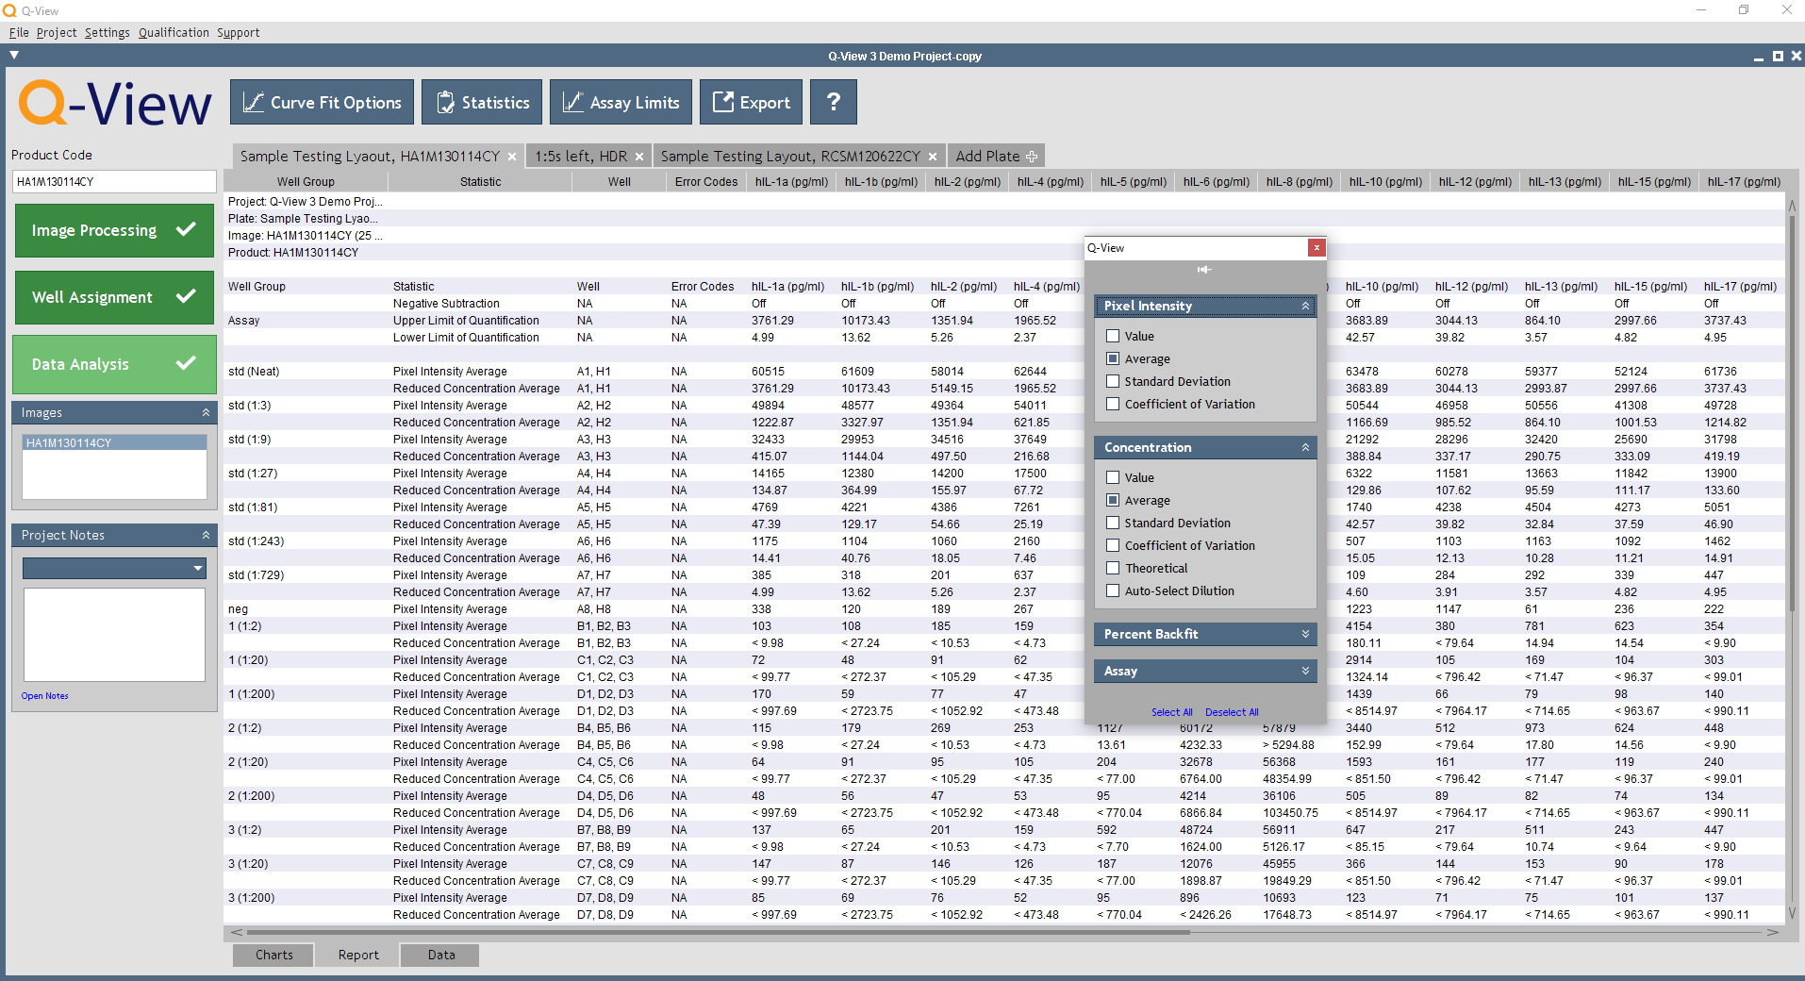The width and height of the screenshot is (1805, 981).
Task: Sort by hIL-1a (pg/ml) column header
Action: (x=791, y=181)
